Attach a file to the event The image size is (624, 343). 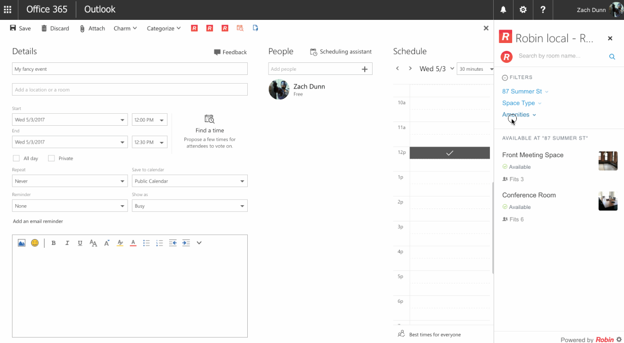pos(92,28)
